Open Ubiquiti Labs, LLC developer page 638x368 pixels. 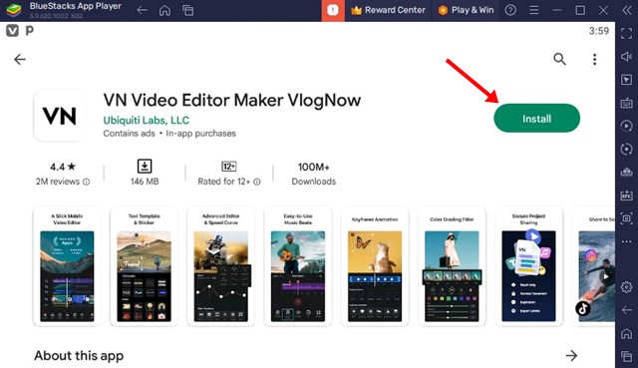click(147, 120)
